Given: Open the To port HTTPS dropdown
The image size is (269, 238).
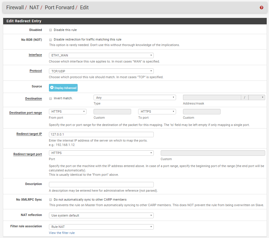Looking at the screenshot, I should (x=157, y=111).
